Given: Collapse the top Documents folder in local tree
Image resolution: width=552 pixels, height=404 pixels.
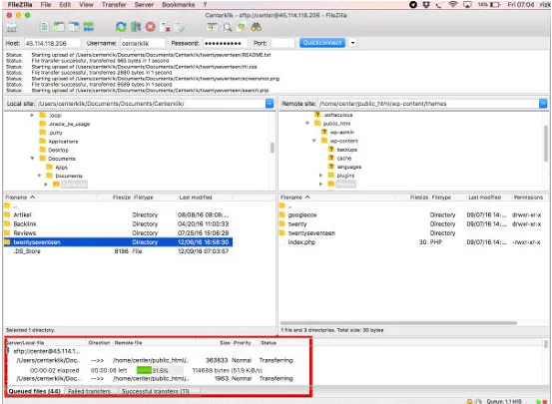Looking at the screenshot, I should pos(32,159).
